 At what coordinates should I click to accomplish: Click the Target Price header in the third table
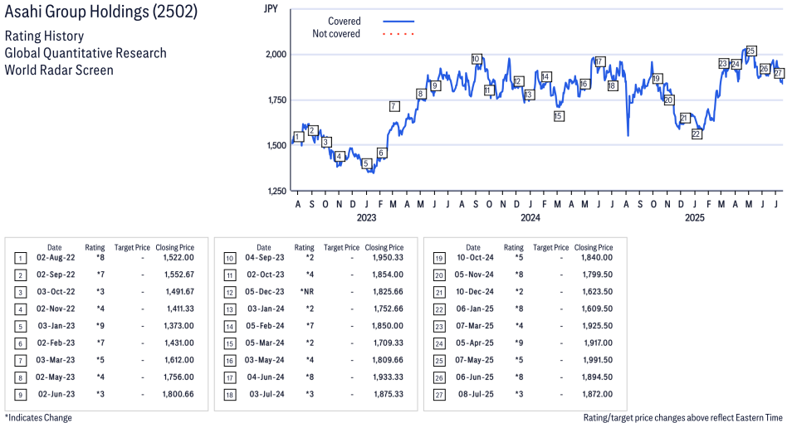click(x=551, y=247)
